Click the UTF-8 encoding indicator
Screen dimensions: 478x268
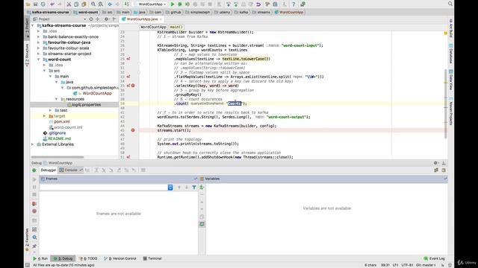pos(407,265)
